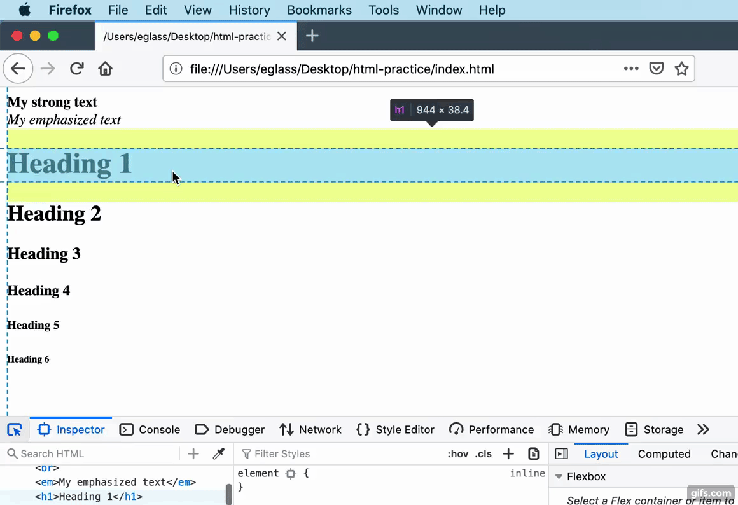Switch to the Memory panel

coord(579,430)
